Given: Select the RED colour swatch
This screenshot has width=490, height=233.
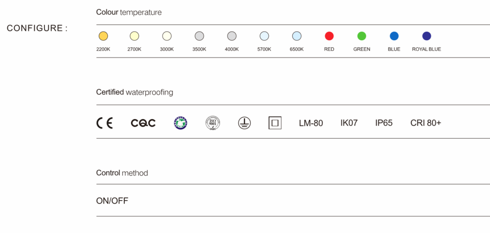Looking at the screenshot, I should tap(329, 36).
